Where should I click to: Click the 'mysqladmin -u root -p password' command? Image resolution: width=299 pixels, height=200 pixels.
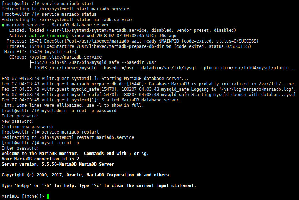[79, 111]
